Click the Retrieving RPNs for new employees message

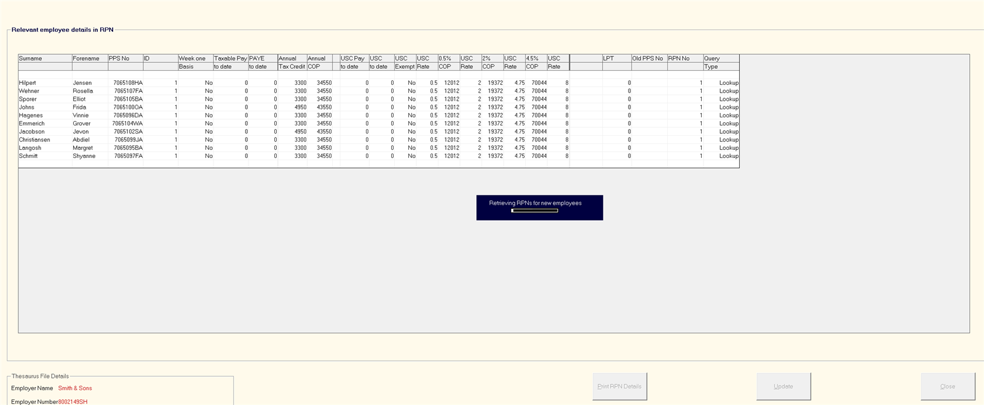click(535, 203)
